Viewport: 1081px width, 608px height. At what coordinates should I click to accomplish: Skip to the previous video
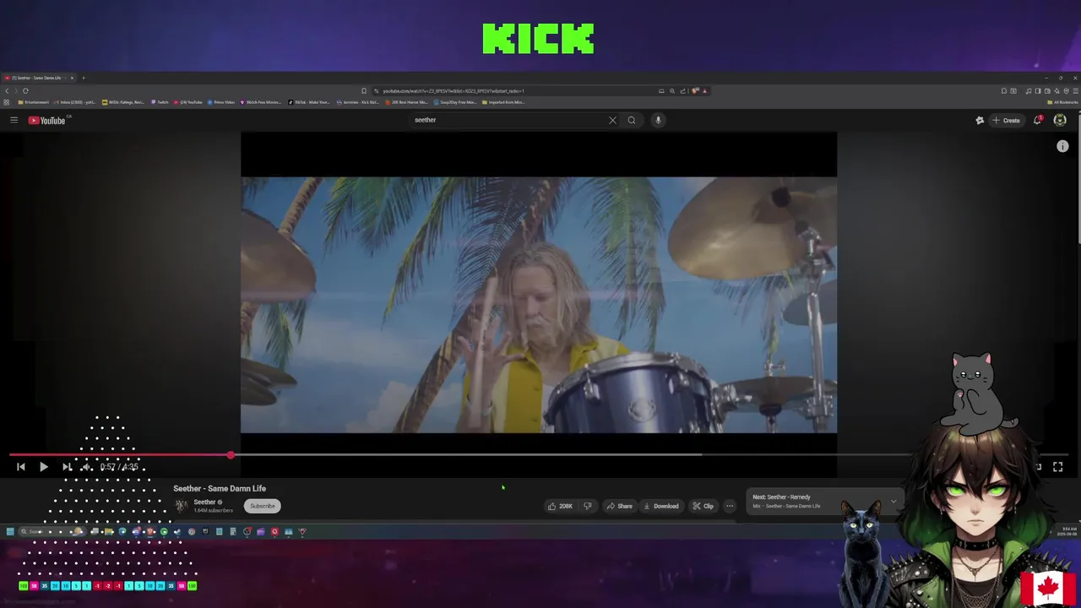(20, 466)
